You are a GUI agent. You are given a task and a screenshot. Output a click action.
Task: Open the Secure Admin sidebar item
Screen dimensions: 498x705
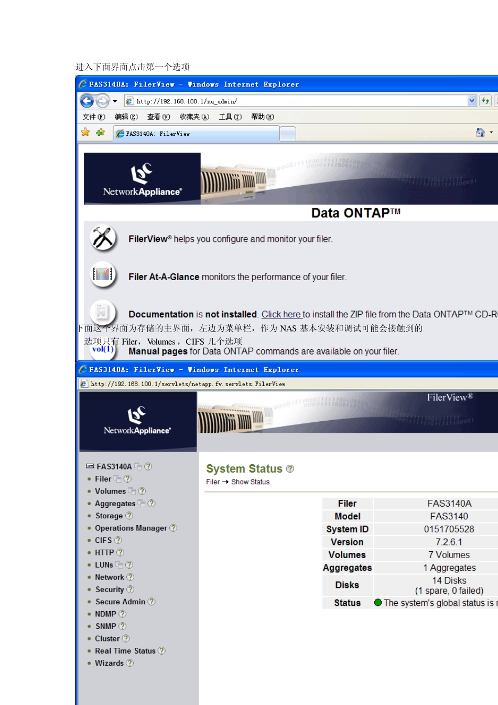(120, 602)
